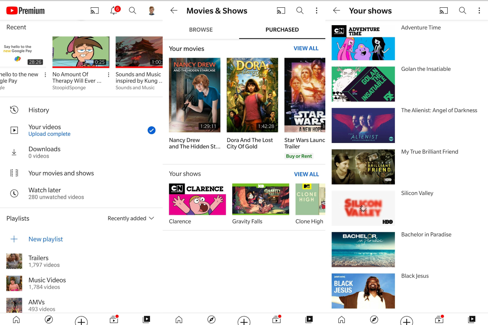Open overflow menu in Your shows header
Image resolution: width=488 pixels, height=325 pixels.
click(479, 11)
